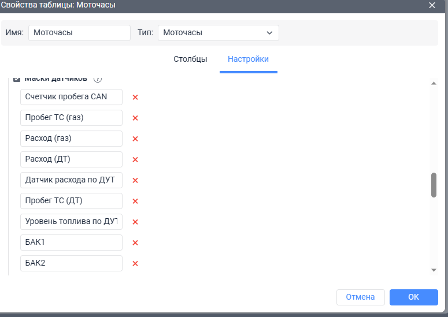Open the help tooltip for Маски датчиков

[x=98, y=79]
